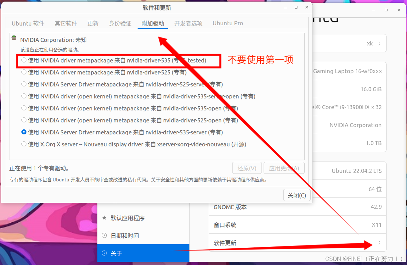The height and width of the screenshot is (265, 407).
Task: Open the 开发者选项 tab
Action: pos(188,23)
